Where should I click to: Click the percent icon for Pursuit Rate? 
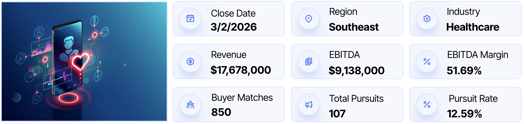pyautogui.click(x=427, y=105)
